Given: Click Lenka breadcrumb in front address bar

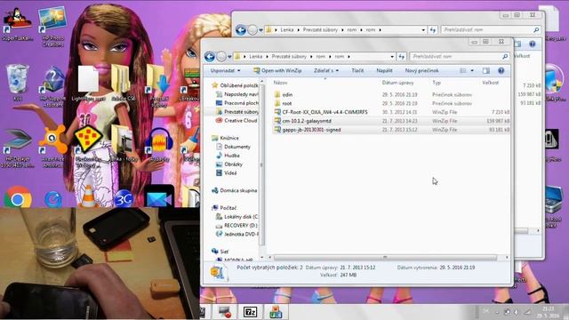Looking at the screenshot, I should (256, 57).
